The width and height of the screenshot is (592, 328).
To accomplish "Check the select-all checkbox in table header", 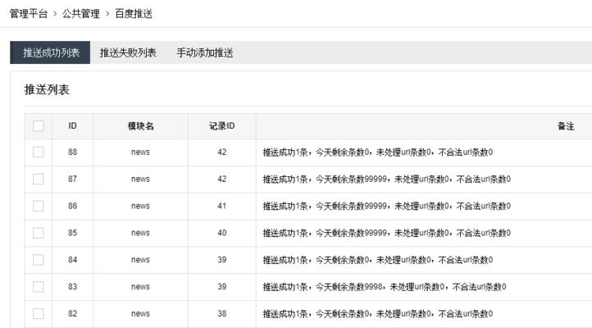I will click(39, 125).
